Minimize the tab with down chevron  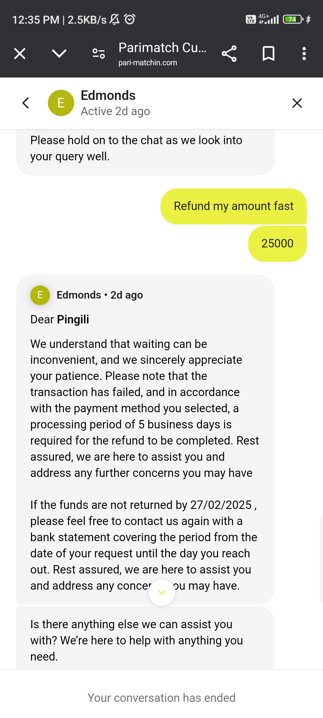point(59,54)
